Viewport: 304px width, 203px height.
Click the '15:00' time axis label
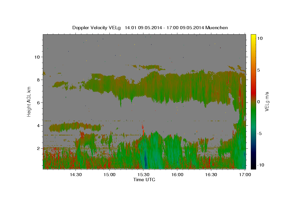(110, 175)
